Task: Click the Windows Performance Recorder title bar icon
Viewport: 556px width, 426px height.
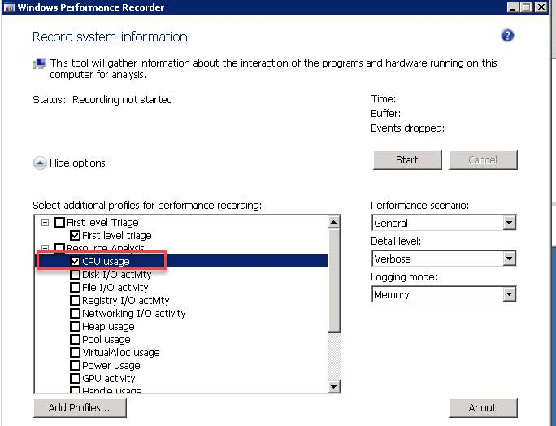Action: click(x=9, y=7)
